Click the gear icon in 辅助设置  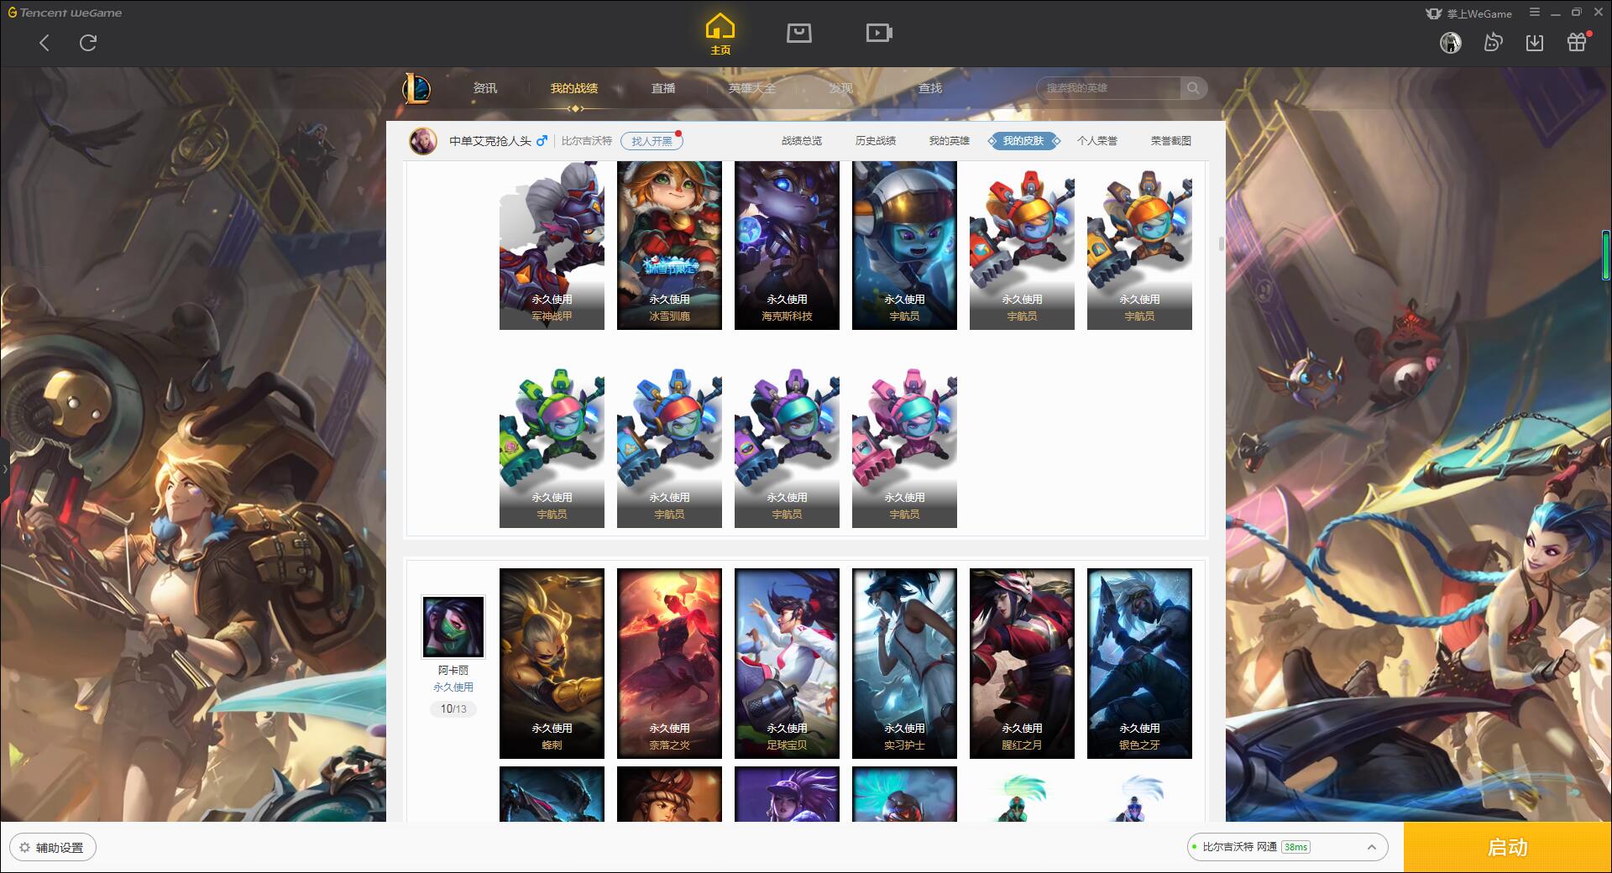(x=24, y=848)
